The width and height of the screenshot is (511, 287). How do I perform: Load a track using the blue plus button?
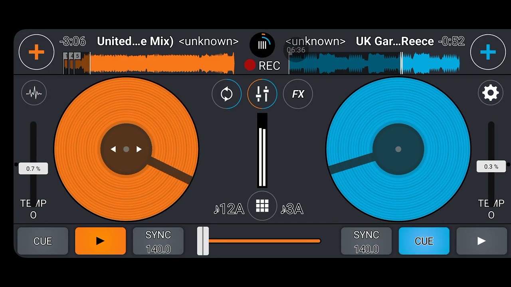click(488, 52)
